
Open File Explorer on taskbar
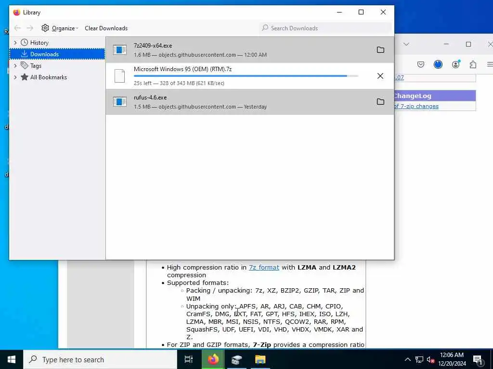(260, 359)
